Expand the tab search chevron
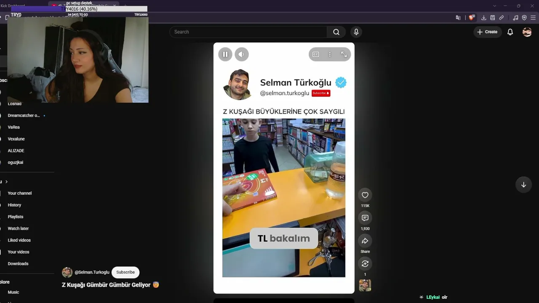Screen dimensions: 539x303 click(494, 6)
